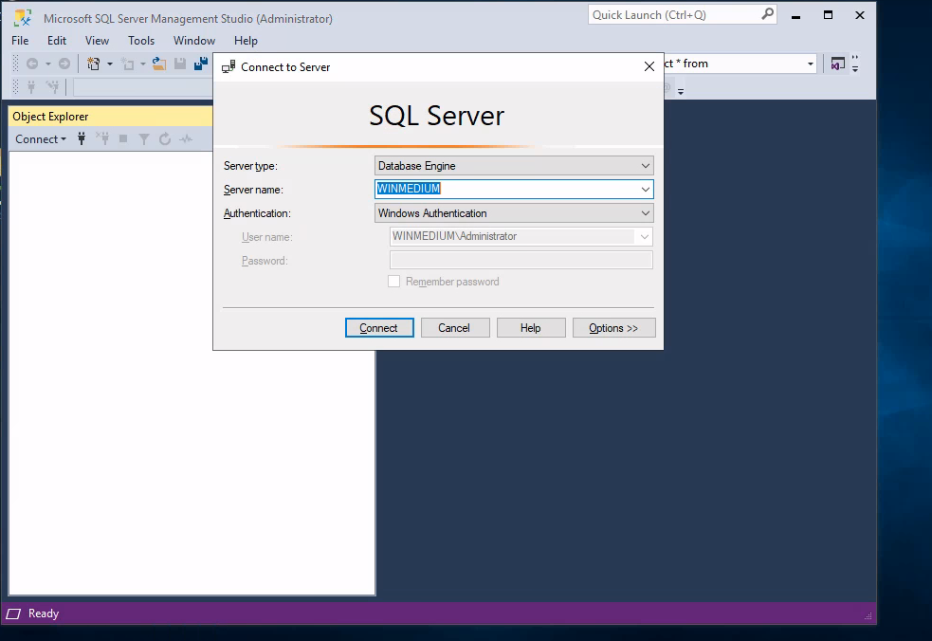
Task: Toggle the Remember password checkbox
Action: tap(394, 282)
